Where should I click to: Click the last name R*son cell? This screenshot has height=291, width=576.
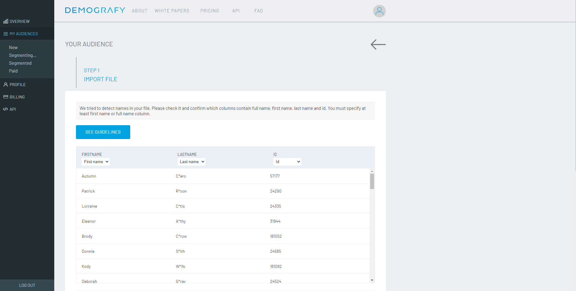pyautogui.click(x=181, y=191)
